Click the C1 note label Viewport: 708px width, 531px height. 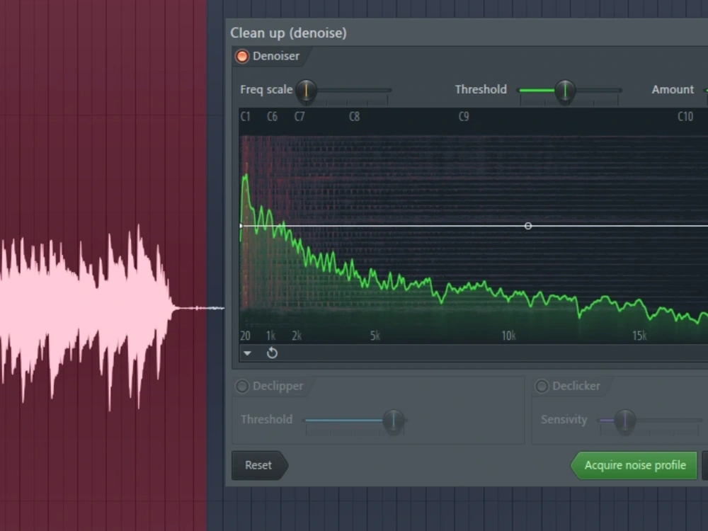point(245,117)
